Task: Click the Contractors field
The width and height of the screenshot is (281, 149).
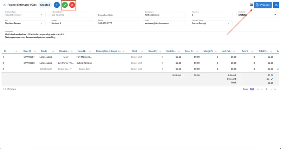Action: (164, 15)
